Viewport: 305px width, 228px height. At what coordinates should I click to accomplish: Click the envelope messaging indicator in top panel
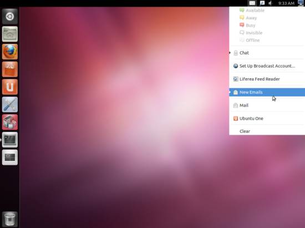[252, 3]
